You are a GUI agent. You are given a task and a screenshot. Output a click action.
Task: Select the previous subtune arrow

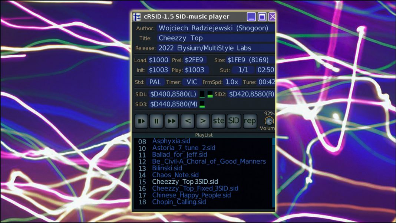tap(187, 121)
